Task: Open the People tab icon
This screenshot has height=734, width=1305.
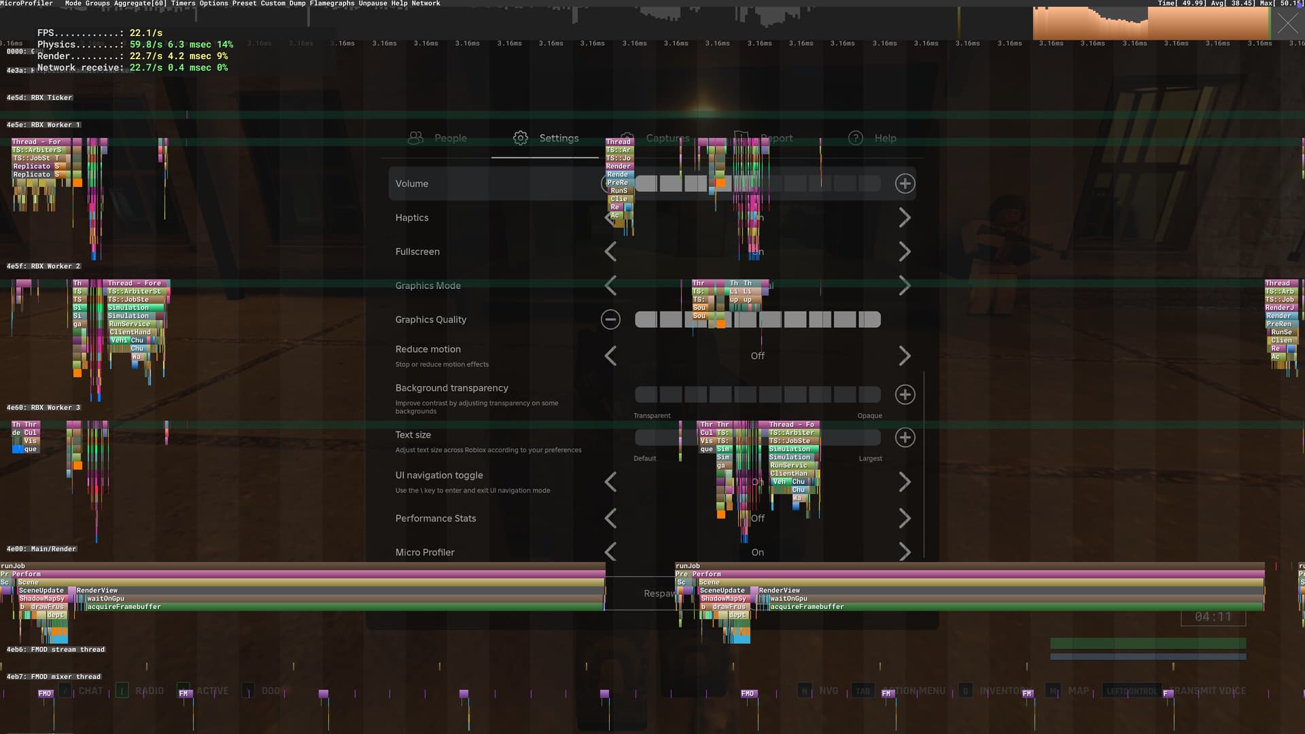Action: pos(415,138)
